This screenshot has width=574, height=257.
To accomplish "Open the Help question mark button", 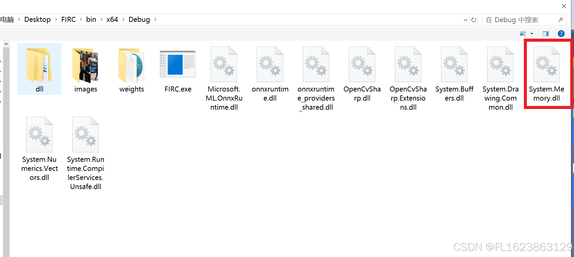I will click(561, 33).
